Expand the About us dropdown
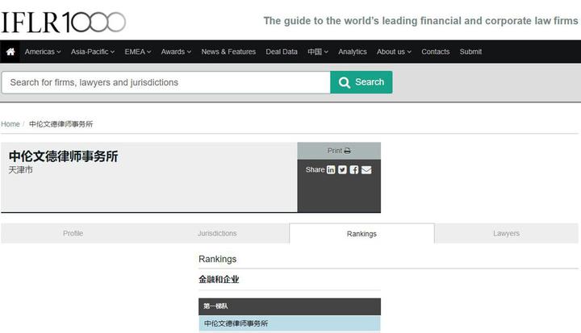Screen dimensions: 581x333 pyautogui.click(x=394, y=52)
